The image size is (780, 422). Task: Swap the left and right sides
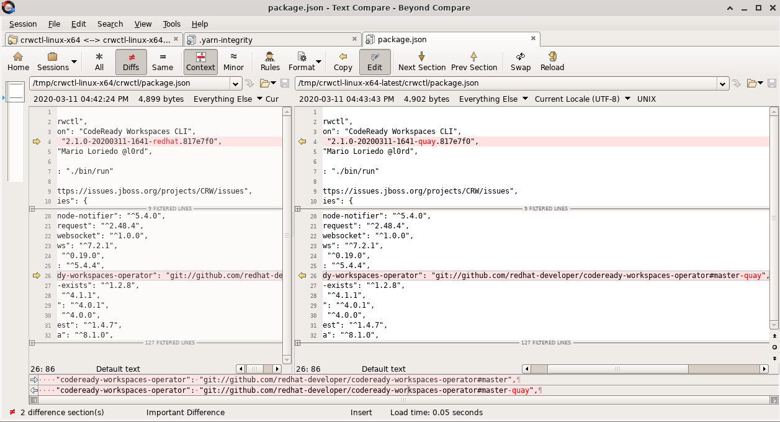[x=521, y=61]
